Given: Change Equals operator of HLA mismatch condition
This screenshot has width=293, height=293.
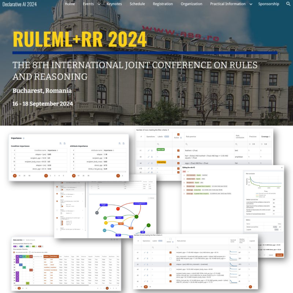Looking at the screenshot, I should [x=199, y=175].
